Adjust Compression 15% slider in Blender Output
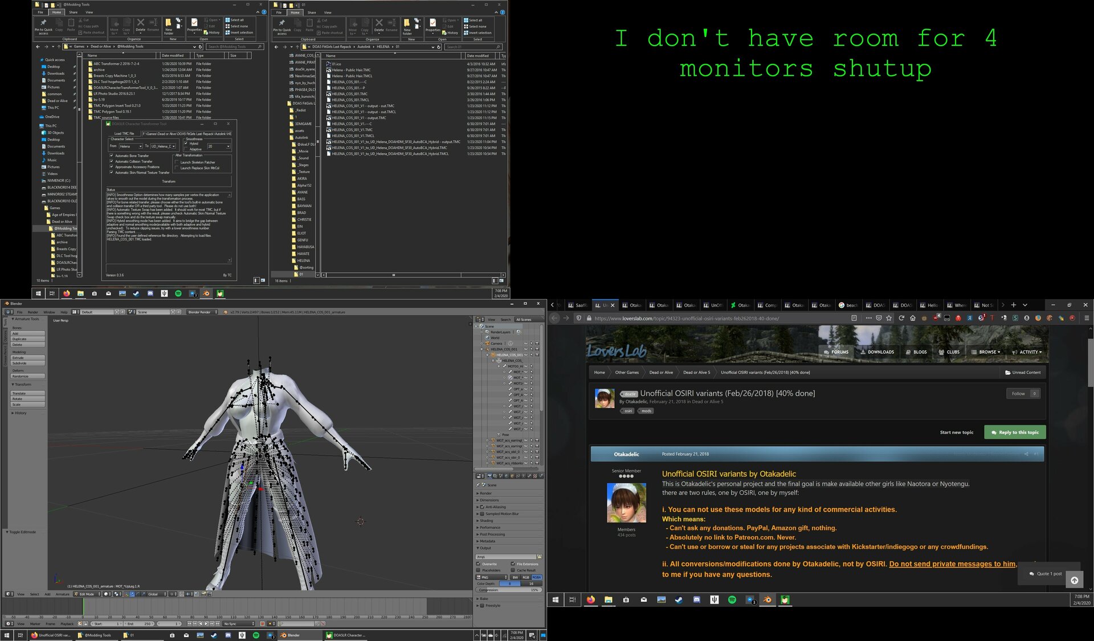The image size is (1094, 641). click(509, 590)
